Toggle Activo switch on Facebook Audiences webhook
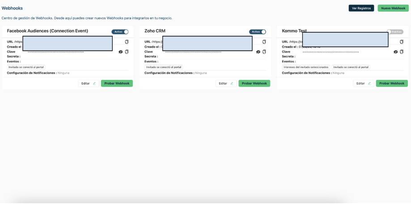Viewport: 411px width, 204px height. pos(120,32)
